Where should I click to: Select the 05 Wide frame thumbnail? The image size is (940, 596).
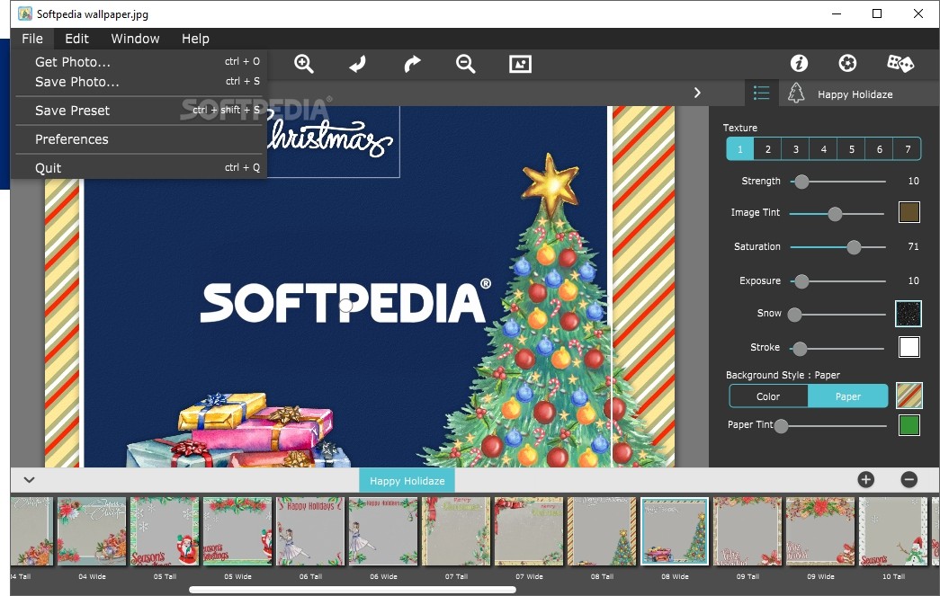(237, 531)
